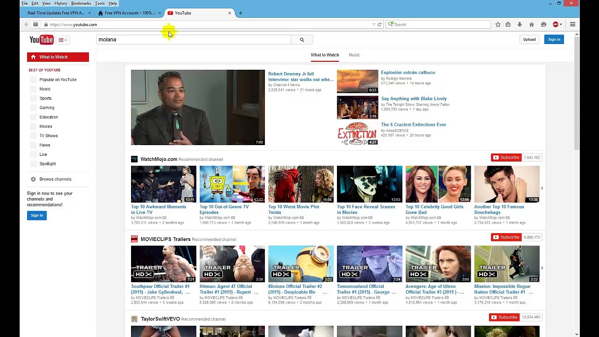Subscribe to WatchMojo.com channel
599x337 pixels.
click(x=506, y=158)
